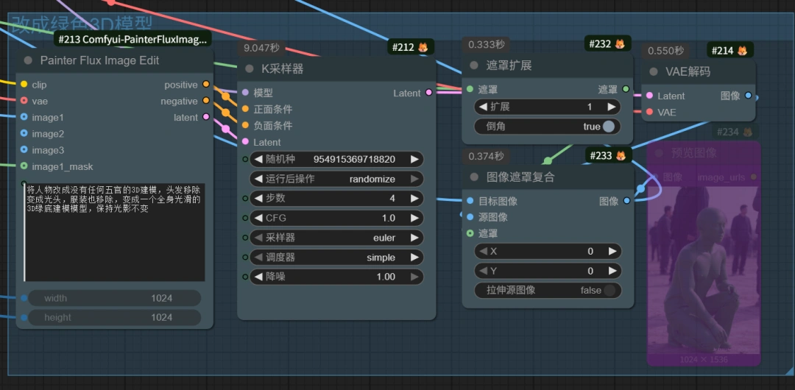Select the Painter Flux Image Edit title
Viewport: 795px width, 390px height.
pos(100,60)
